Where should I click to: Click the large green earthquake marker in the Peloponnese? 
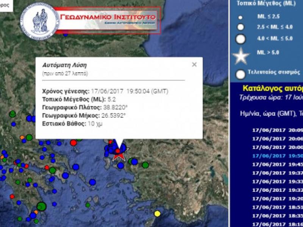point(41,207)
